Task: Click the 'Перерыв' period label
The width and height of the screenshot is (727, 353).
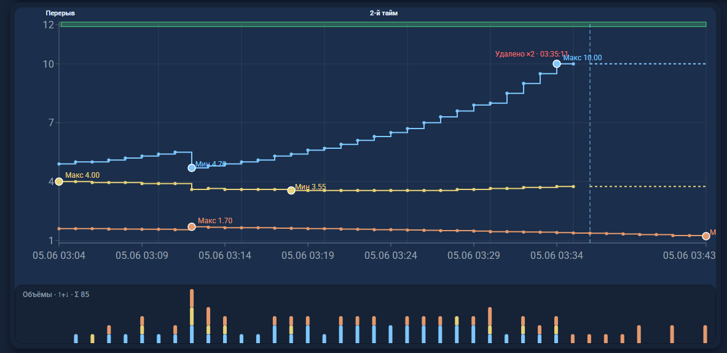Action: 60,13
